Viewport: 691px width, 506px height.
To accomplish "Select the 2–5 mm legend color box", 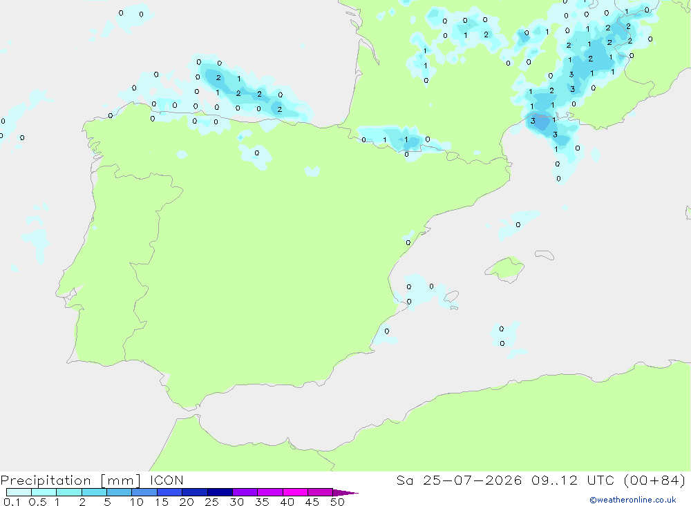I will coord(94,492).
